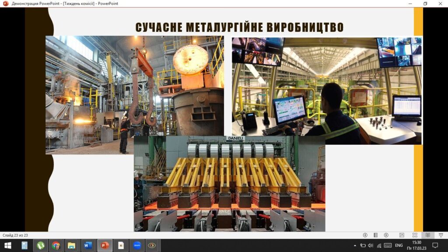Go to the next slide arrow

[386, 235]
